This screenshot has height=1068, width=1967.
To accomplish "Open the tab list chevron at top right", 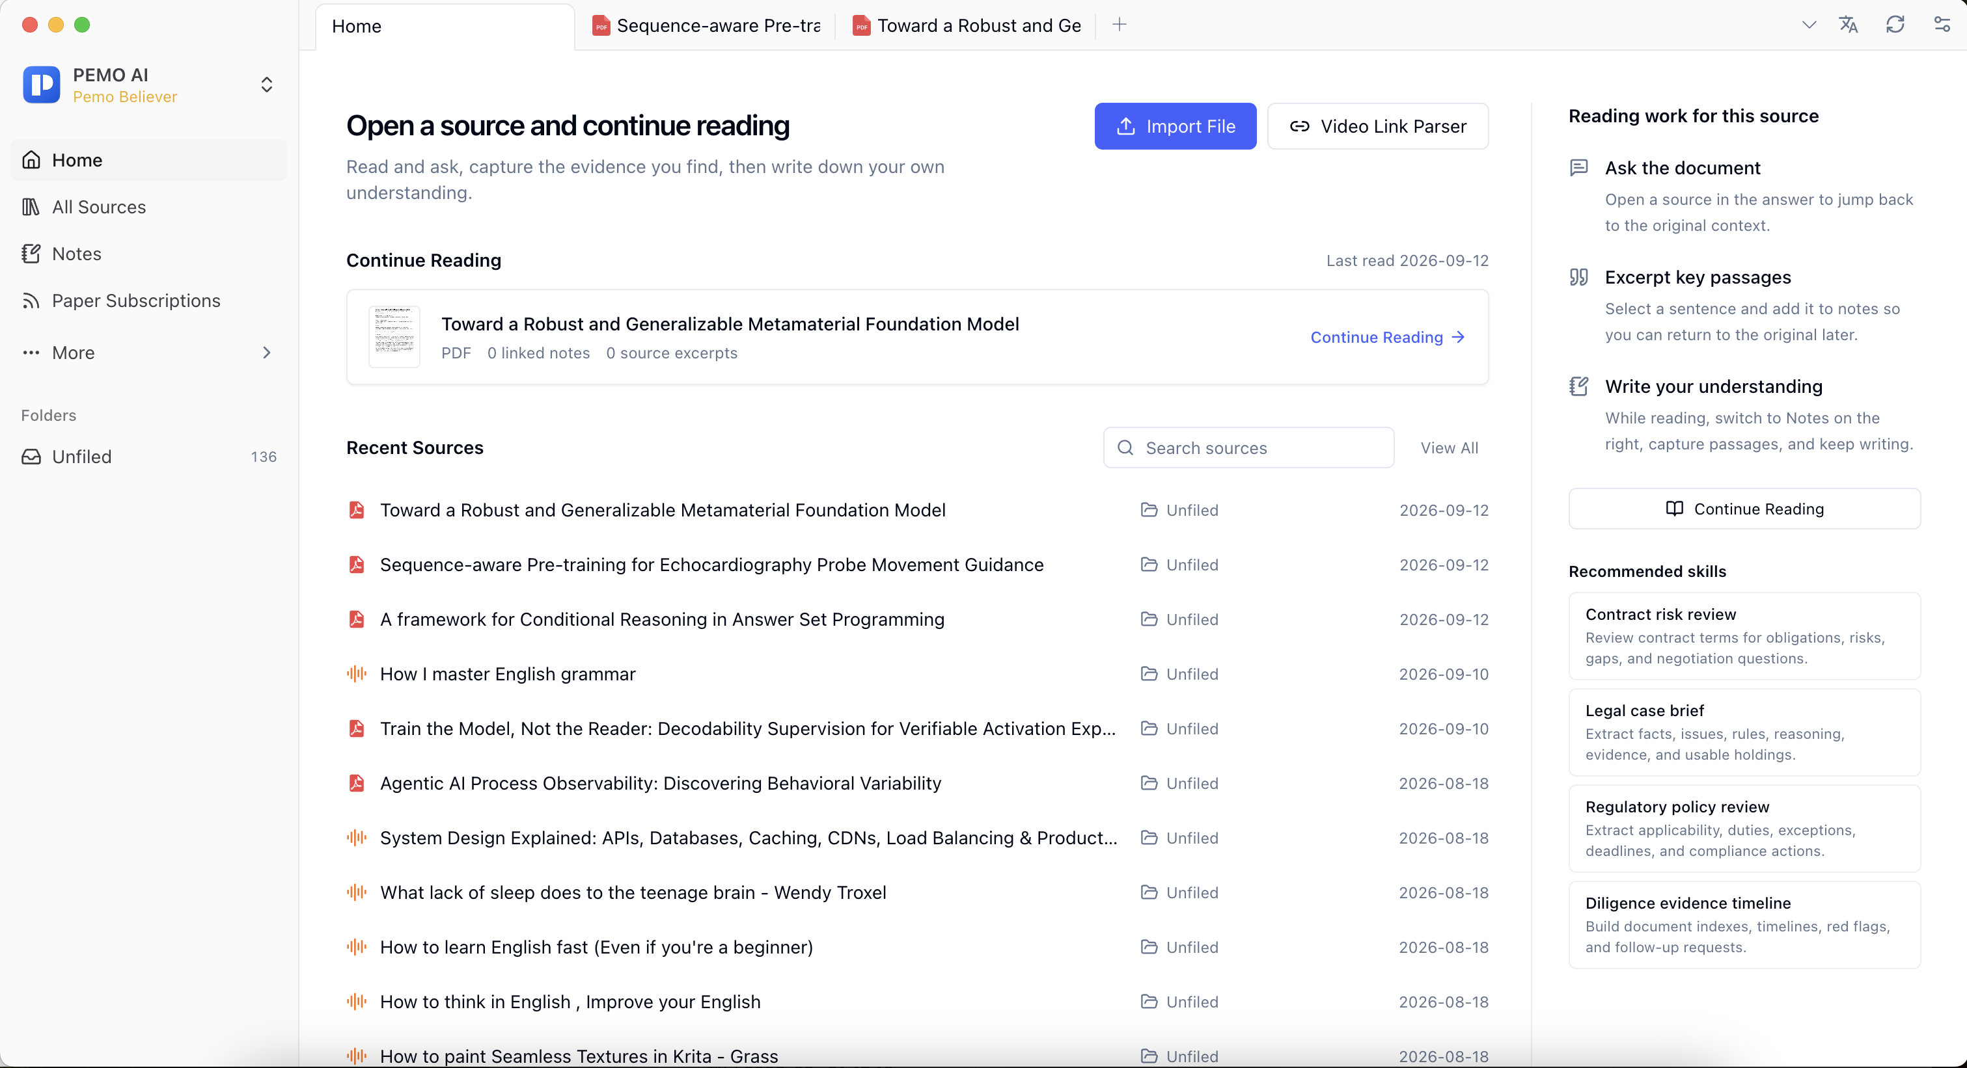I will pos(1809,25).
